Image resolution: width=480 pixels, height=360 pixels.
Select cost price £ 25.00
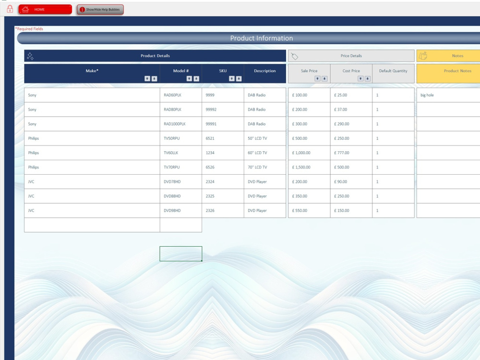351,95
